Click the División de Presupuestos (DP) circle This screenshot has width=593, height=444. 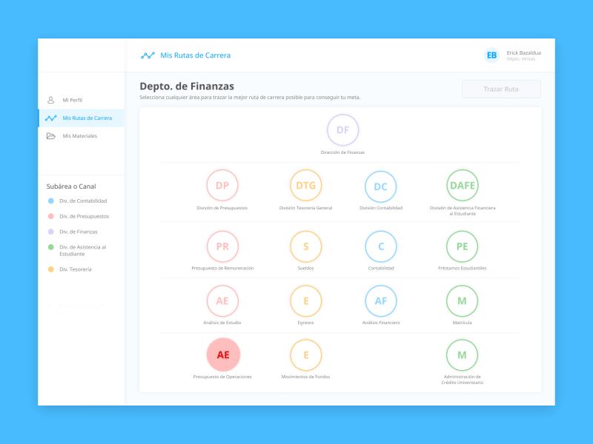222,186
